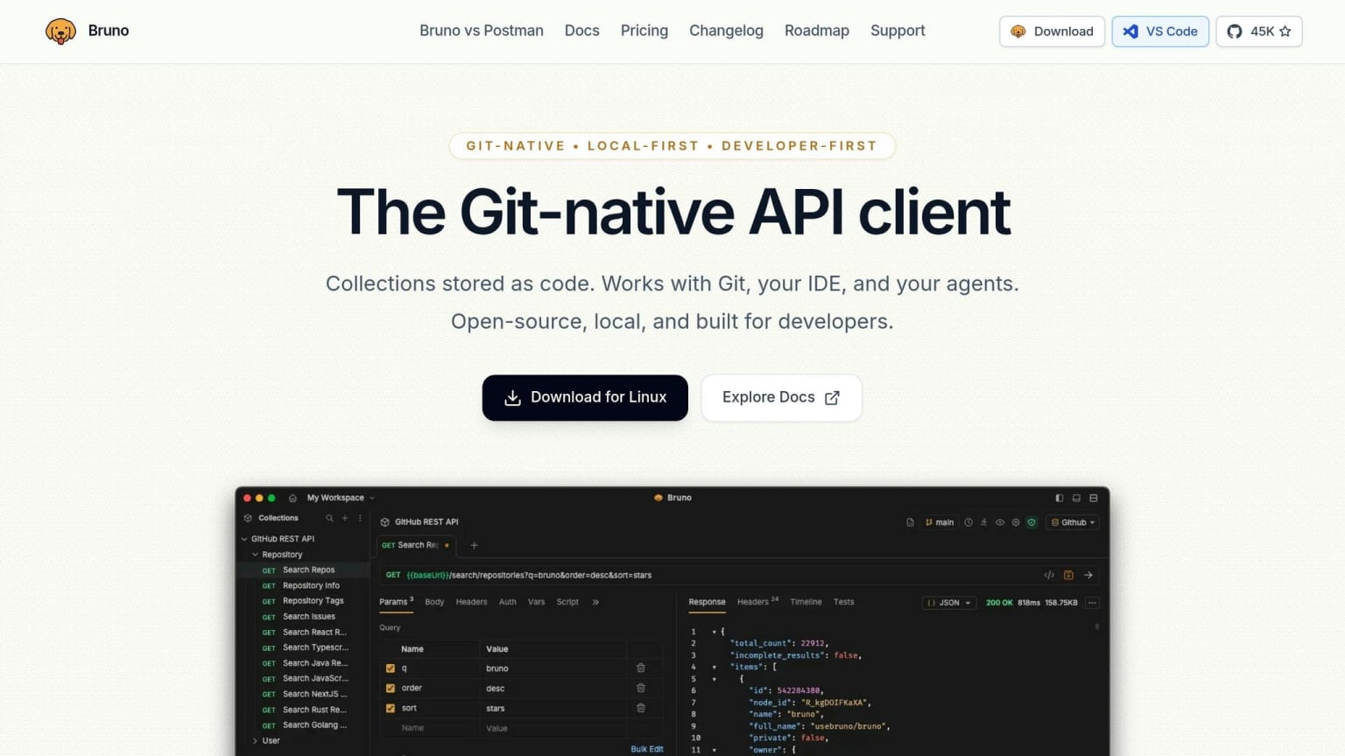Image resolution: width=1345 pixels, height=756 pixels.
Task: Delete the q query parameter row
Action: click(x=641, y=668)
